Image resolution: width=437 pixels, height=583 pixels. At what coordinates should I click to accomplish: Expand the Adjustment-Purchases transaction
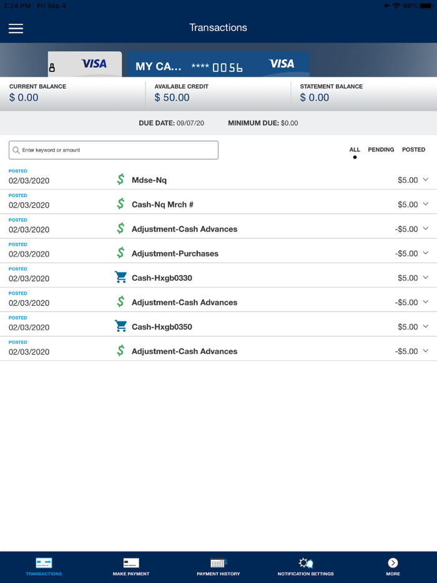426,253
